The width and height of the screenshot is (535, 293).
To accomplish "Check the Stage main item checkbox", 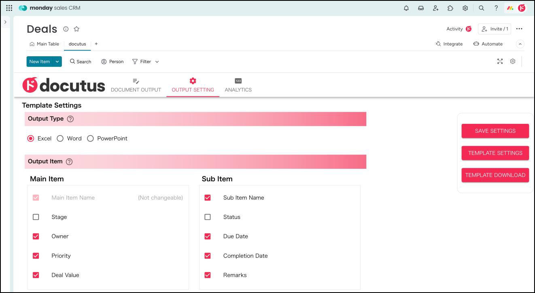I will (36, 217).
